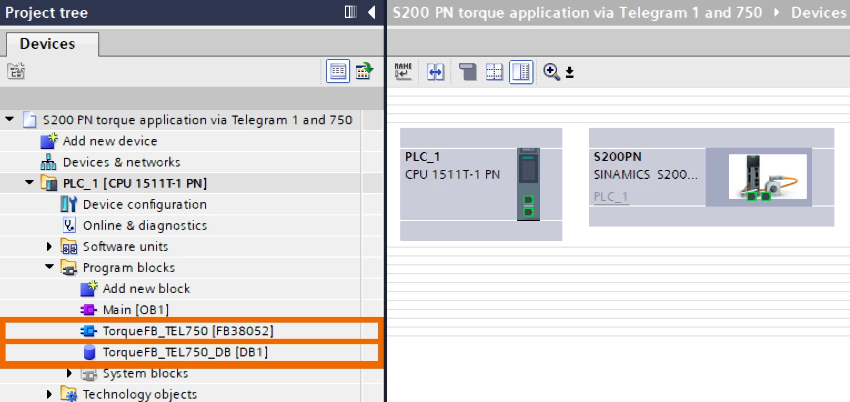Select PLC_1 [CPU 1511T-1 PN] in tree
The width and height of the screenshot is (850, 402).
click(135, 183)
